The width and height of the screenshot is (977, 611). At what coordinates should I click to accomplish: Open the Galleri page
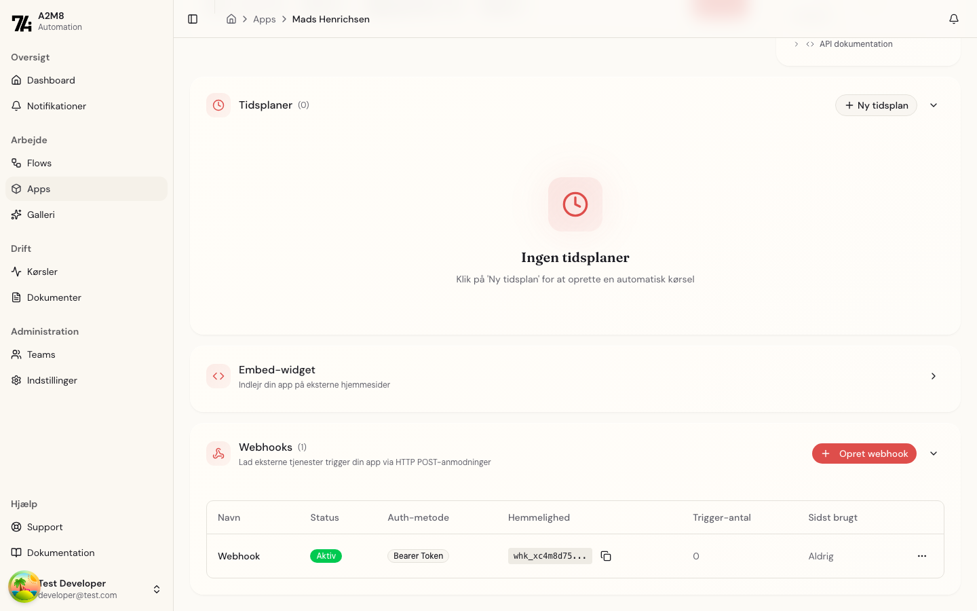click(41, 215)
